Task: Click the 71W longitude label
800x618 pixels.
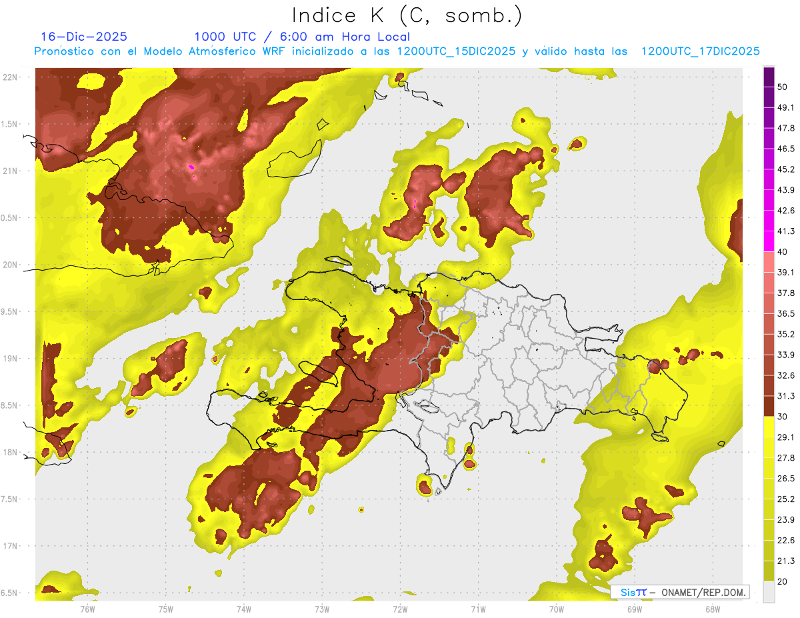Action: click(478, 609)
